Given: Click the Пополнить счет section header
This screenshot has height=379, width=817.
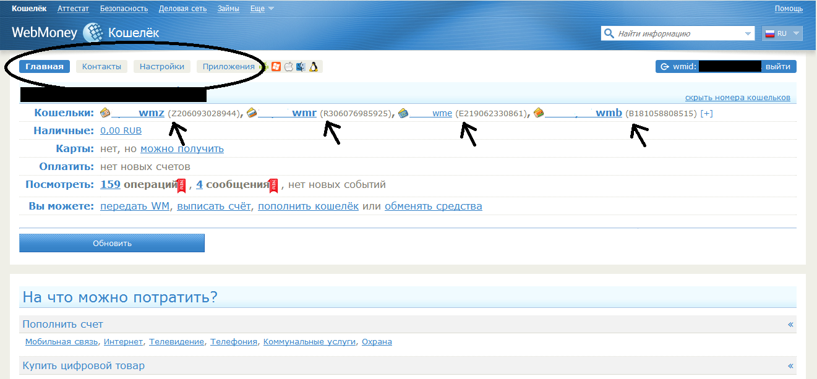Looking at the screenshot, I should coord(408,325).
